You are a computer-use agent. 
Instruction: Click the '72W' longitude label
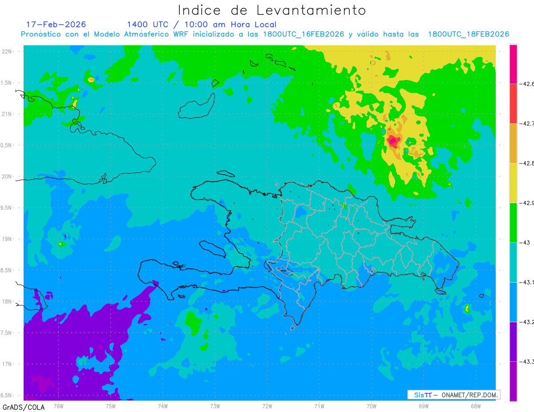(x=267, y=406)
